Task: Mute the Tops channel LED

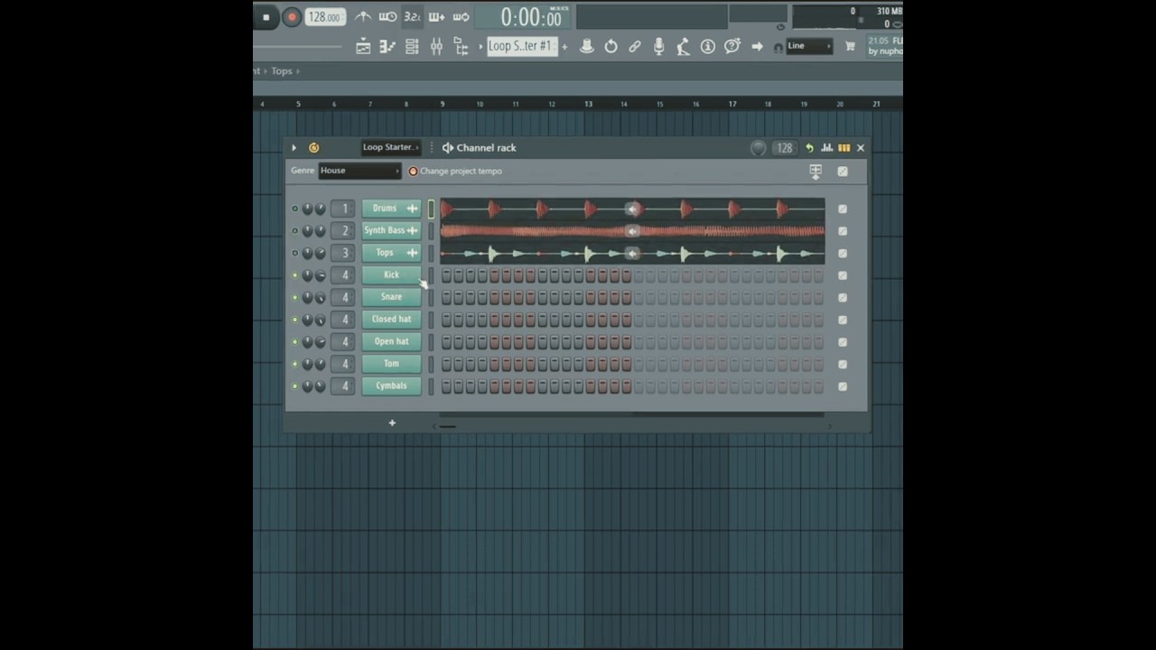Action: coord(294,253)
